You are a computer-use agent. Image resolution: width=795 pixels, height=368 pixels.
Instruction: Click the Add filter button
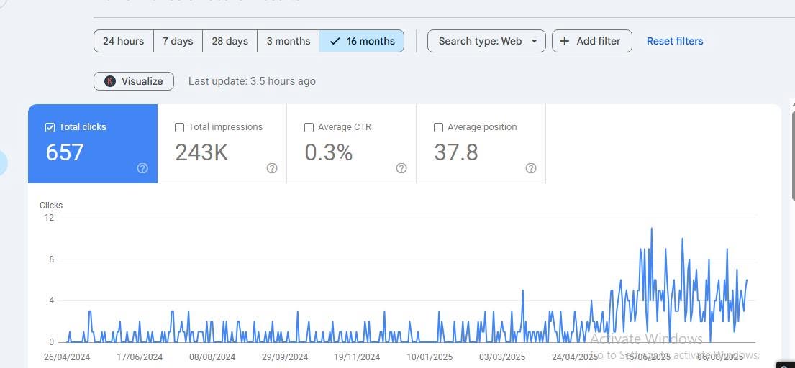pos(591,41)
